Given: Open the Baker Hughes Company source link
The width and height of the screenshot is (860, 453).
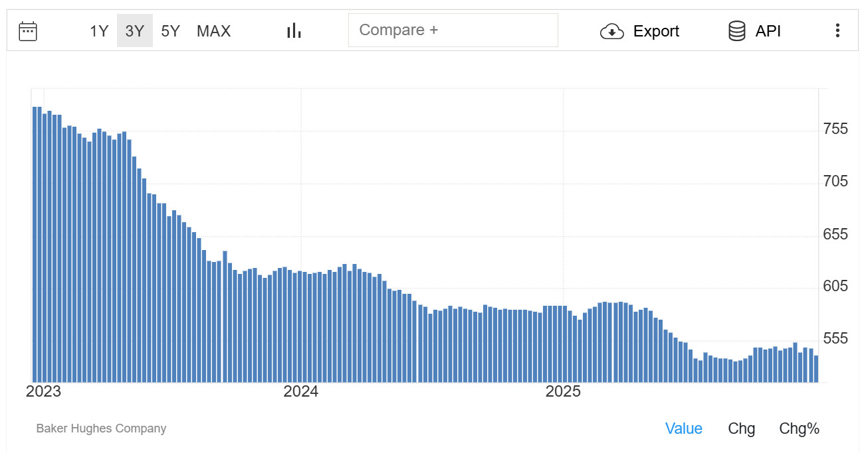Looking at the screenshot, I should point(101,428).
